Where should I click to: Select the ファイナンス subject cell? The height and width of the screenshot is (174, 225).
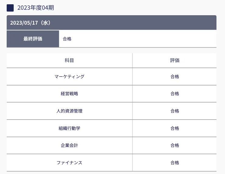pos(69,163)
